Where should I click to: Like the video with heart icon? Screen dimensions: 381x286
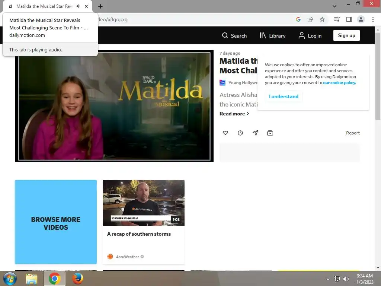pyautogui.click(x=225, y=133)
